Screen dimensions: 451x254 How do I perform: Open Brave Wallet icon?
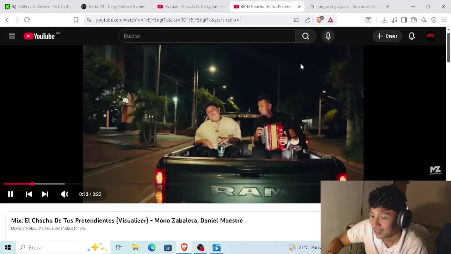(x=414, y=20)
